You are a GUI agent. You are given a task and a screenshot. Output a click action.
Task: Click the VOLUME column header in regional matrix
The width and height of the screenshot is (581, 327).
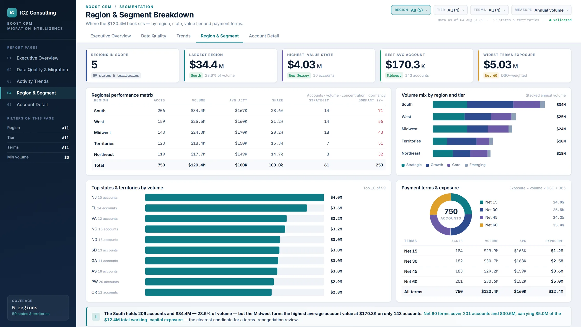click(x=199, y=100)
